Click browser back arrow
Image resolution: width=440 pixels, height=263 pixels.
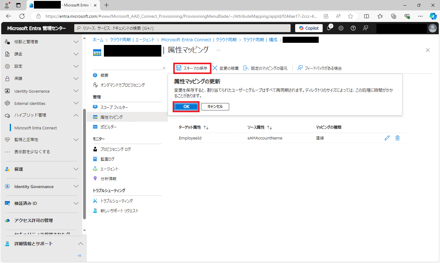pyautogui.click(x=9, y=16)
